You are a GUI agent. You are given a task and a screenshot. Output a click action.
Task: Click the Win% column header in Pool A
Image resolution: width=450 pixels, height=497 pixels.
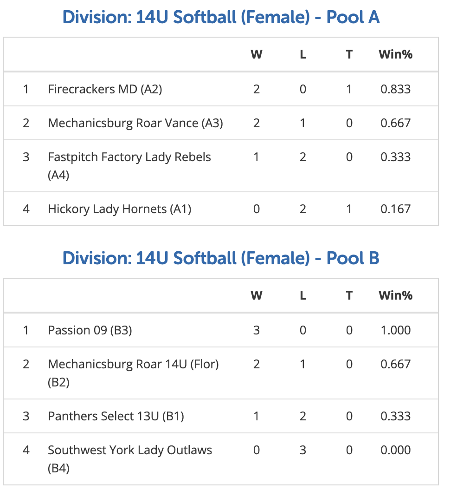pyautogui.click(x=396, y=54)
